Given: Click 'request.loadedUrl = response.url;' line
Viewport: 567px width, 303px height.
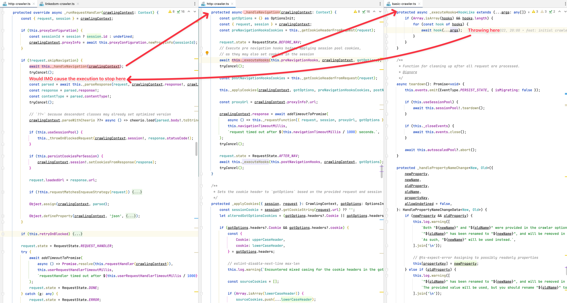Looking at the screenshot, I should click(63, 180).
